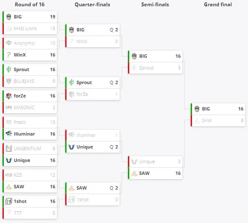248x223 pixels.
Task: Click SAW logo in Semi-finals match
Action: pyautogui.click(x=134, y=174)
